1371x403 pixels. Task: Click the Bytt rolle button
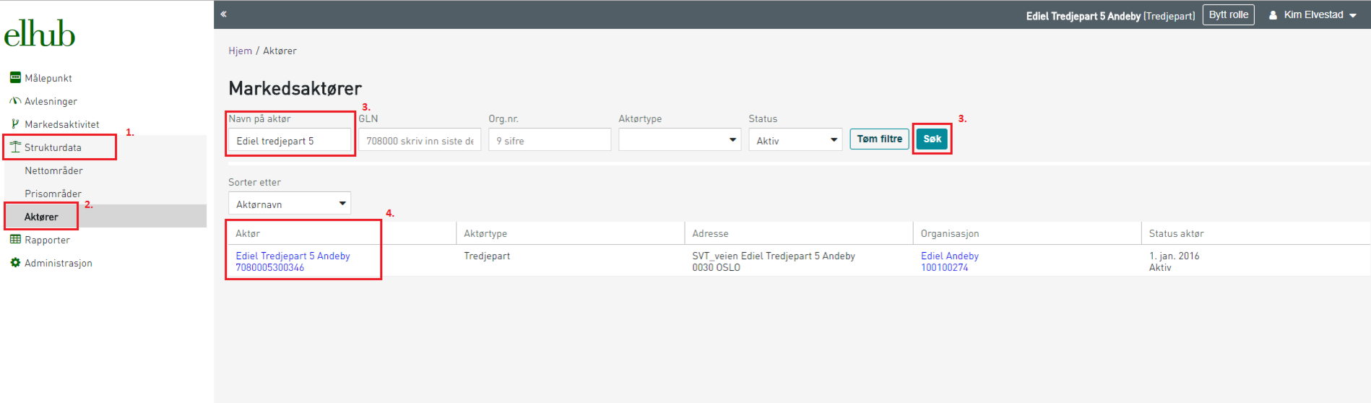1228,14
